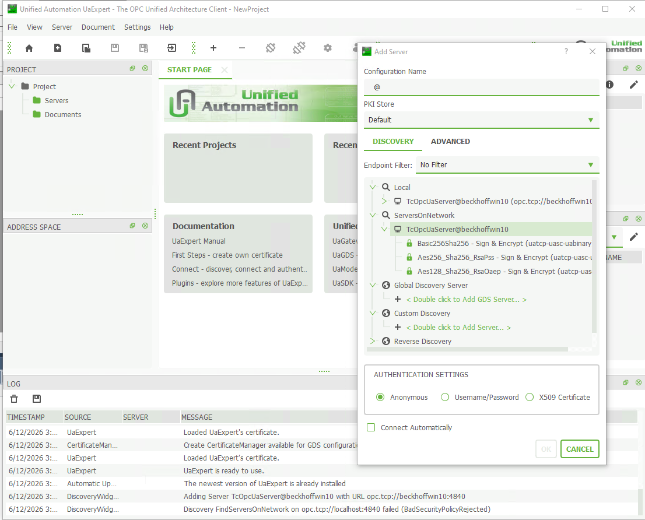
Task: Click the New Document toolbar icon
Action: (x=58, y=48)
